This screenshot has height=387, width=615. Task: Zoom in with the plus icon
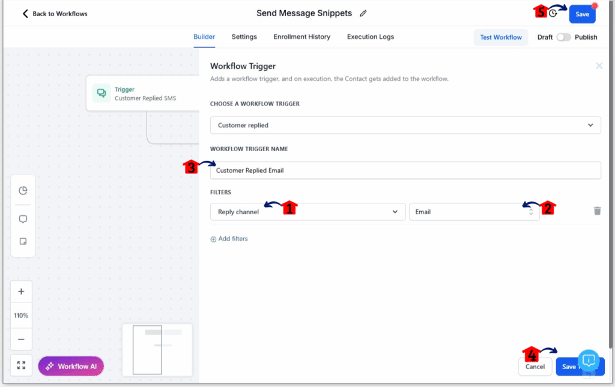coord(21,292)
